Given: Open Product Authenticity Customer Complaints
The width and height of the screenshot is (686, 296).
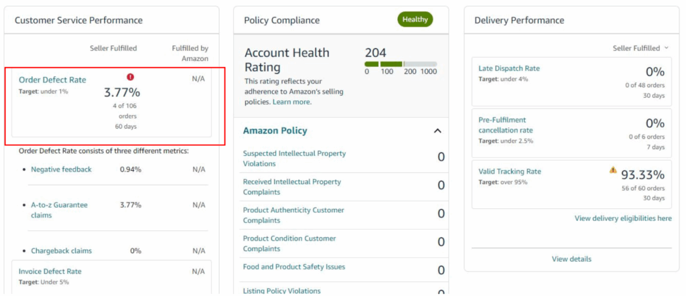Looking at the screenshot, I should (293, 215).
